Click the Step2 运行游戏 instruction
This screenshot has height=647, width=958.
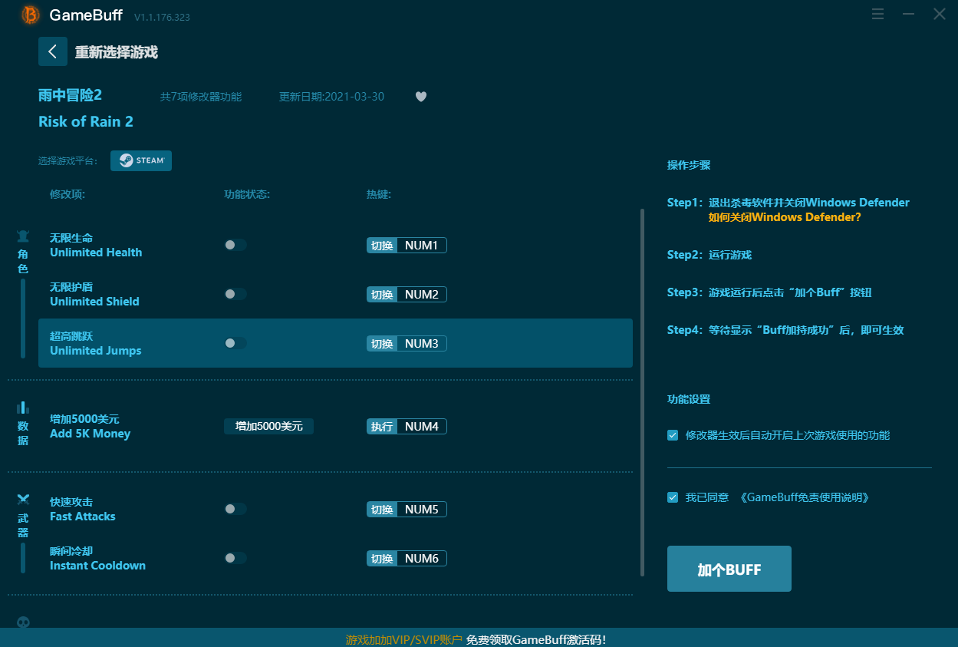coord(709,255)
